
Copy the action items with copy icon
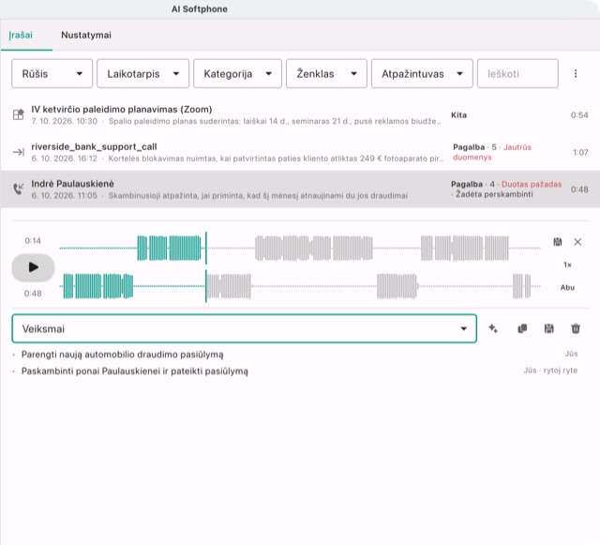(x=522, y=328)
